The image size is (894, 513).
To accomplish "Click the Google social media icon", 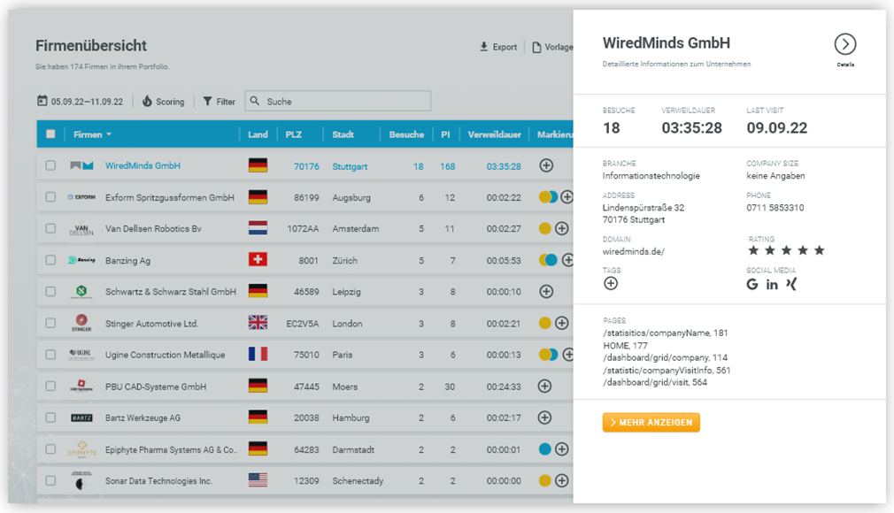I will pyautogui.click(x=752, y=284).
